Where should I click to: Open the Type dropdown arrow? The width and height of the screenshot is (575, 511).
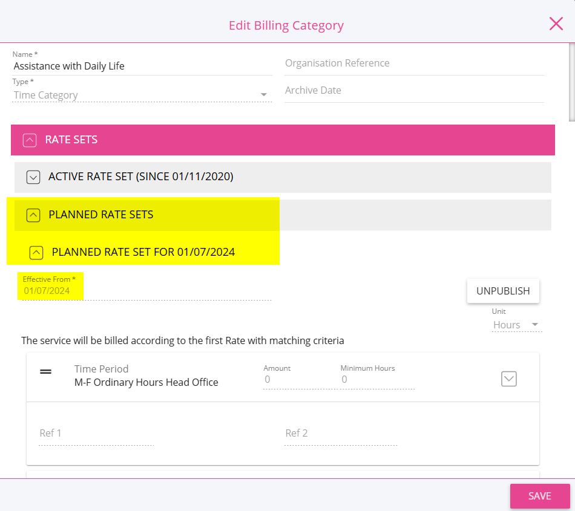(264, 95)
